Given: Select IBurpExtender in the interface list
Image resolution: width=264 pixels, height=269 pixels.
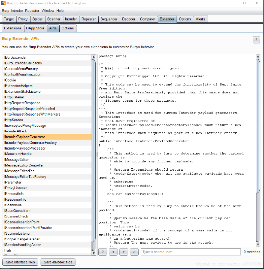Looking at the screenshot, I should click(x=47, y=57).
